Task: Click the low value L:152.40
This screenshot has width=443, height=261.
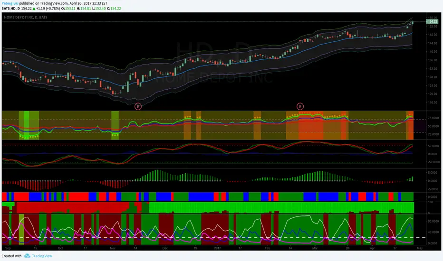Action: (99, 9)
